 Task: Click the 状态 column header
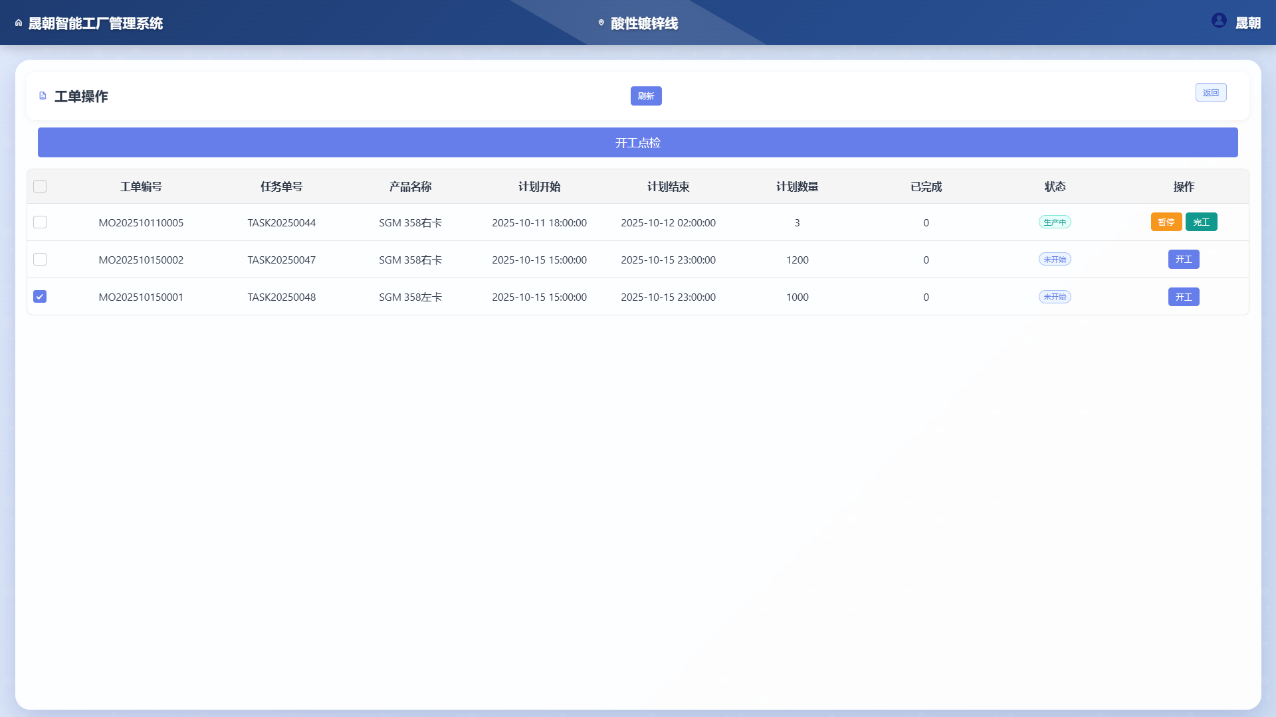[1055, 187]
